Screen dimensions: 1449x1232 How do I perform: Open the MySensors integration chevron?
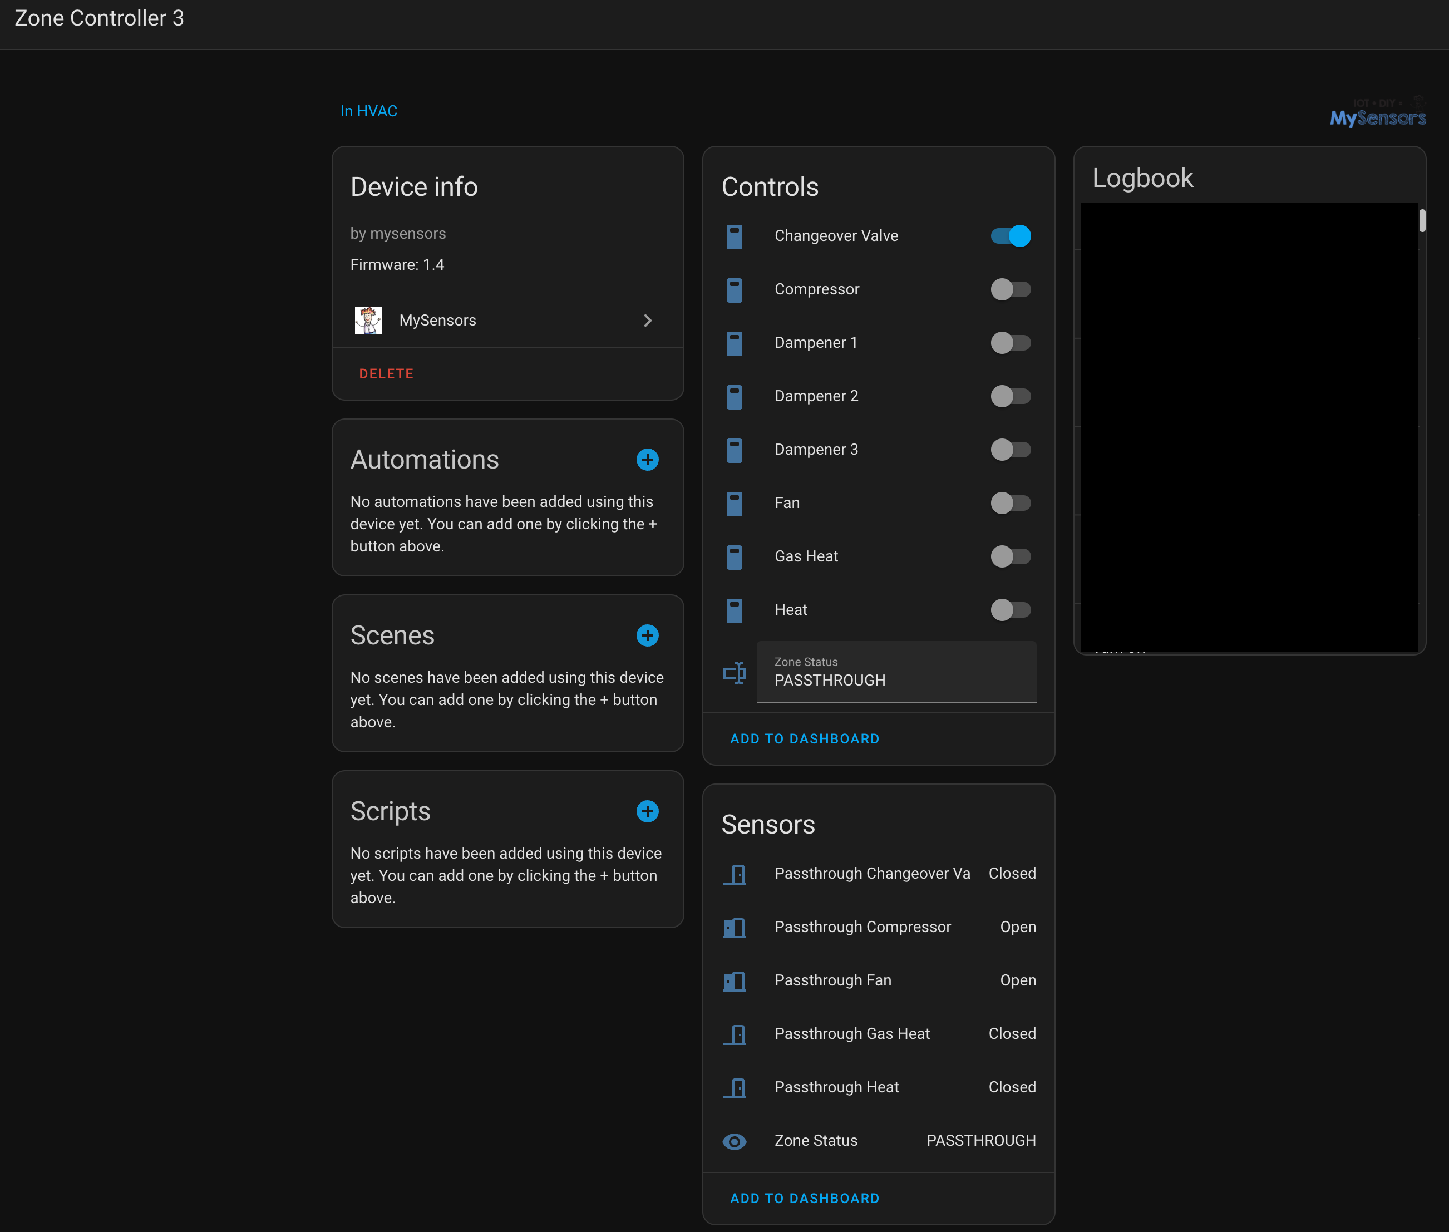coord(647,321)
